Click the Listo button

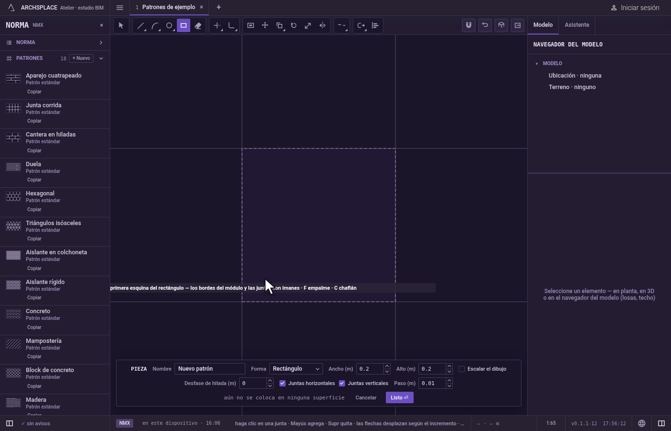(399, 397)
